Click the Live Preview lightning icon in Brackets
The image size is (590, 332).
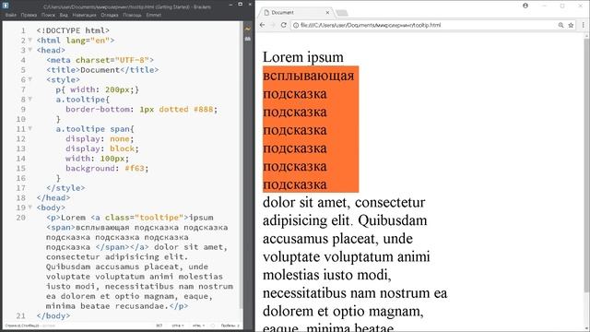[x=248, y=29]
